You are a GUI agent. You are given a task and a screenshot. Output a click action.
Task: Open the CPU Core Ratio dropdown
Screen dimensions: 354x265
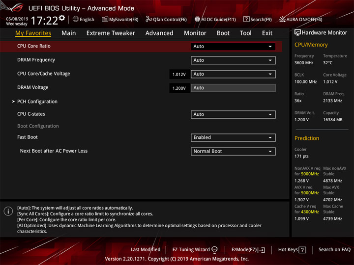click(x=233, y=47)
